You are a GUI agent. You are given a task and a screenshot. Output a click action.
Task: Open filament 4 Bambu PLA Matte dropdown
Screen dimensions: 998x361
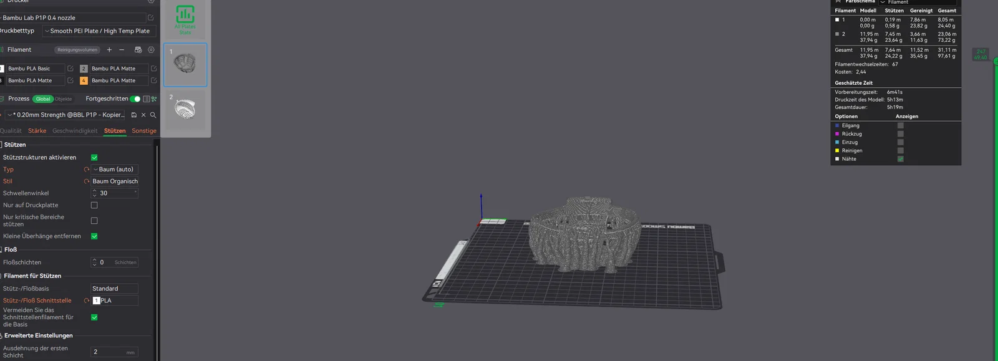click(119, 80)
